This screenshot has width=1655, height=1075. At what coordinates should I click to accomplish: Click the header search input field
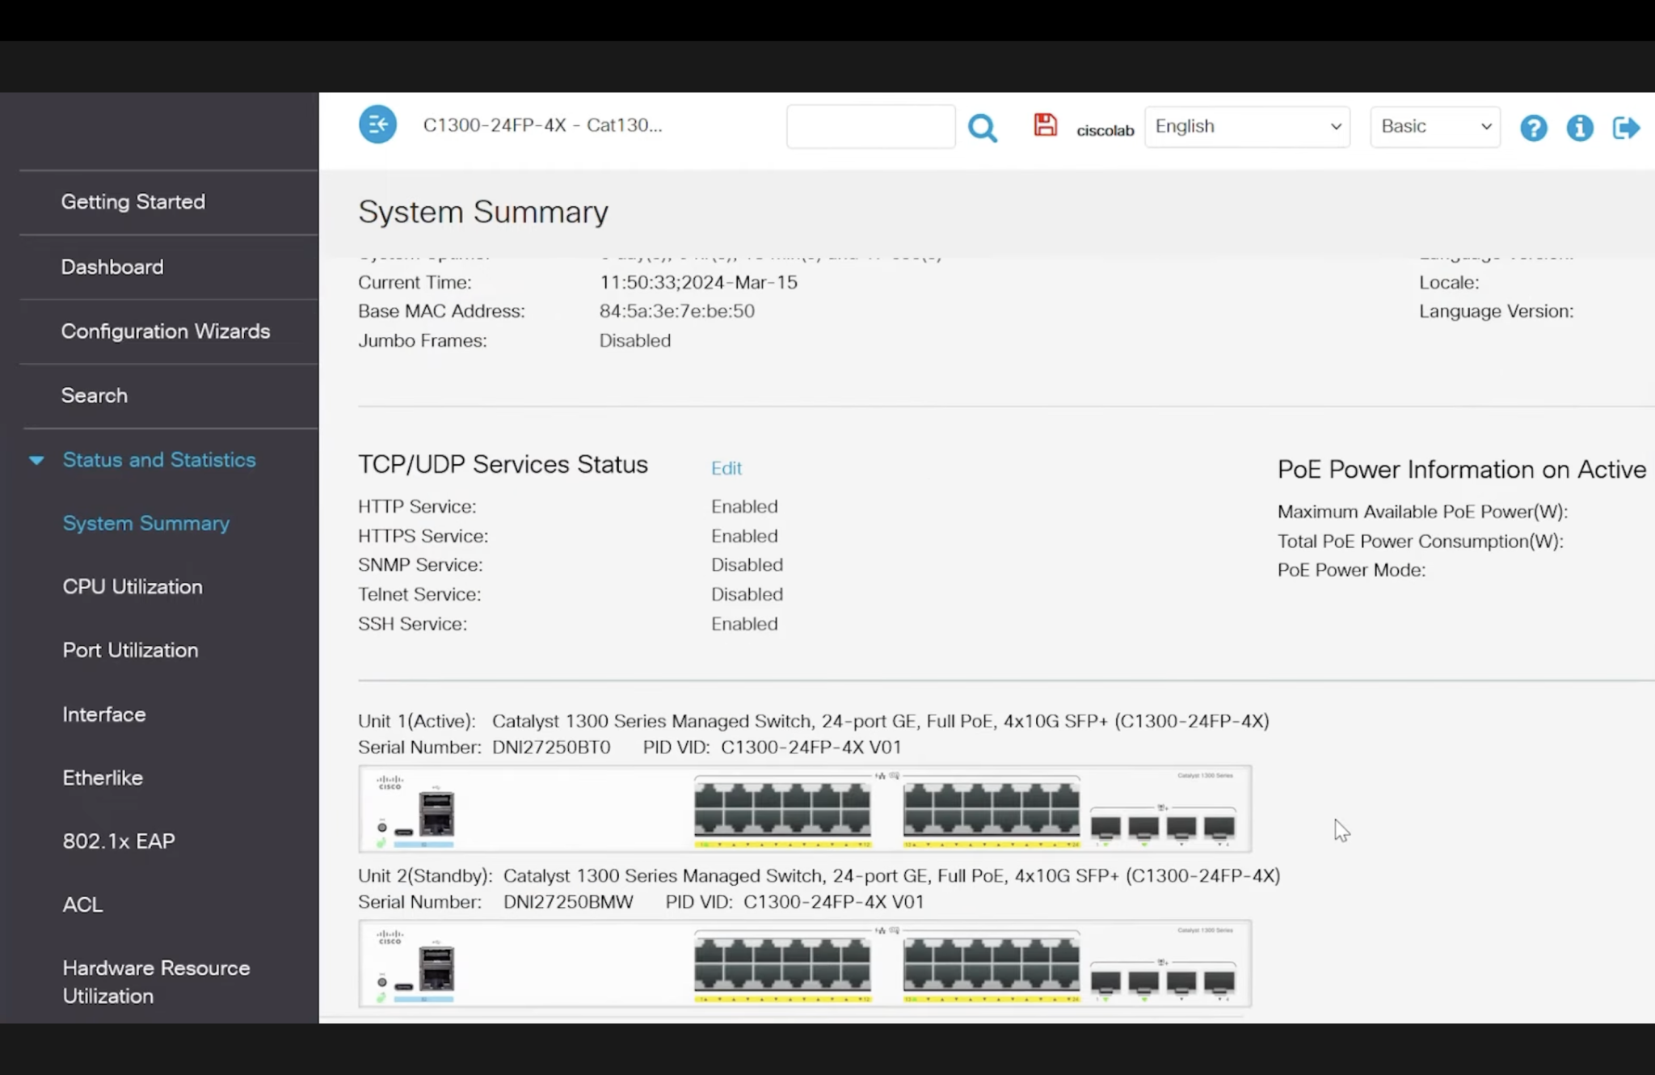click(x=870, y=126)
